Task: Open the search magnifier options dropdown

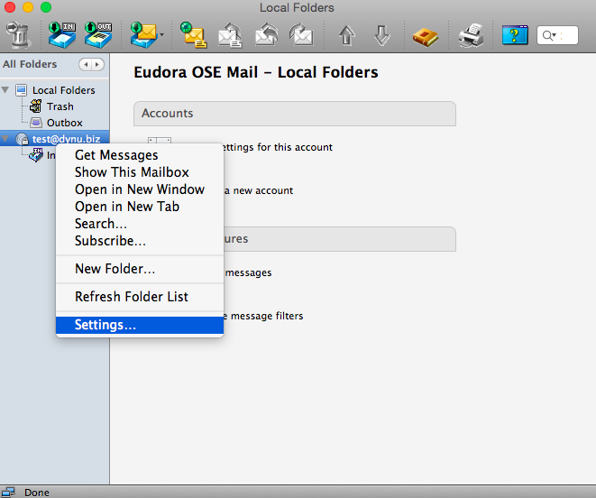Action: click(549, 35)
